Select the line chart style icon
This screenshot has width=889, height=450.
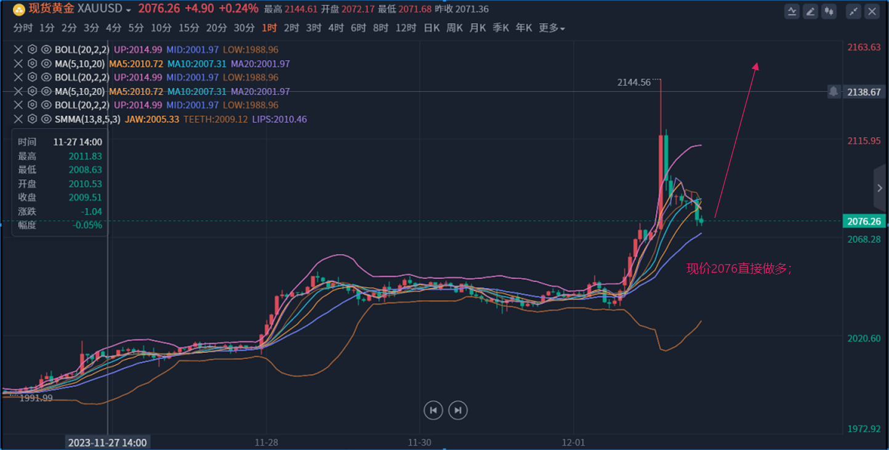point(792,11)
